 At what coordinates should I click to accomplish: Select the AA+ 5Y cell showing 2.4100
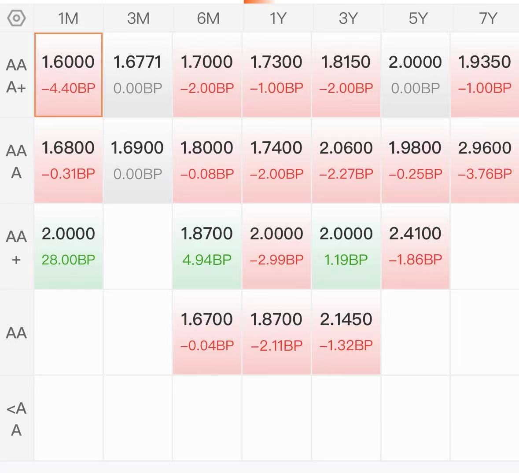pos(416,246)
